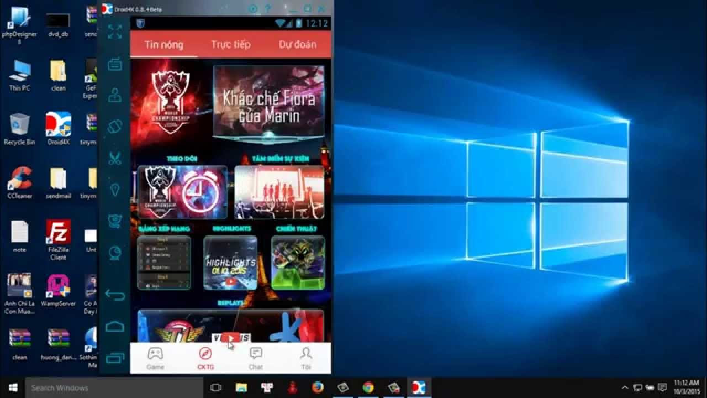Open the Khắc chế Fiora của Marin banner
Image resolution: width=707 pixels, height=398 pixels.
[x=269, y=102]
